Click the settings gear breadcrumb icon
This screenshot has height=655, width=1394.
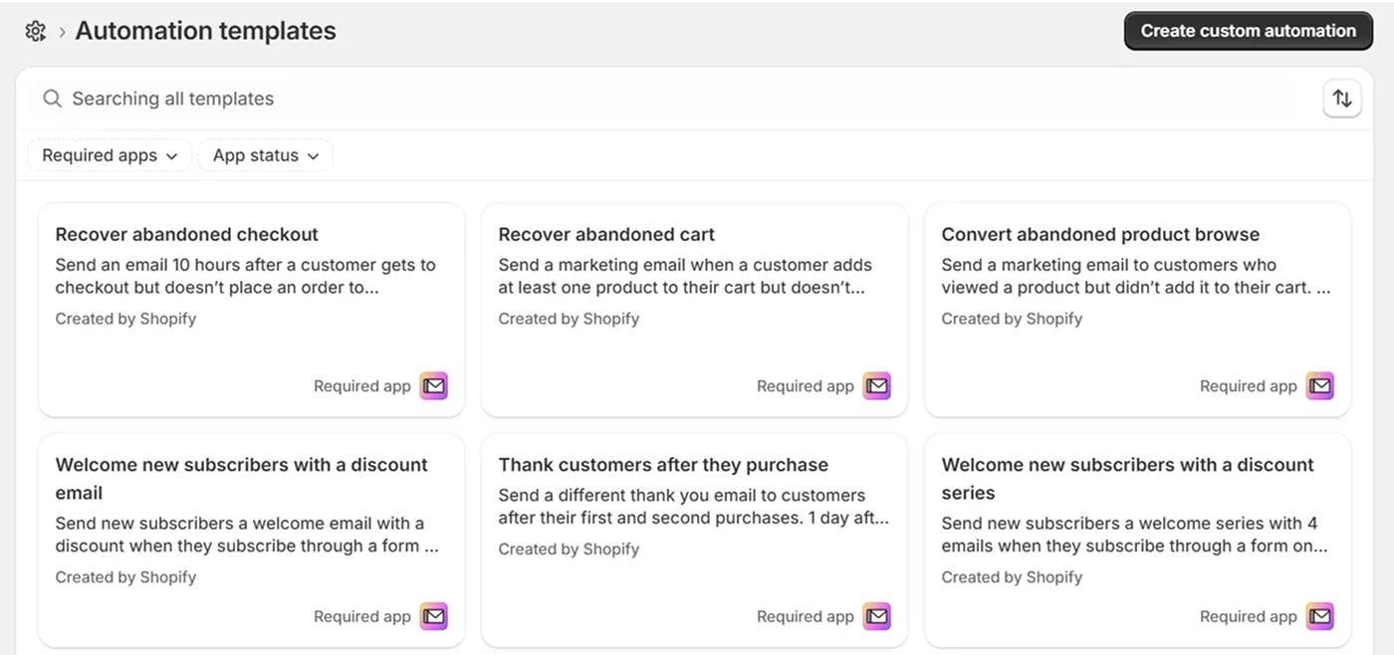35,30
